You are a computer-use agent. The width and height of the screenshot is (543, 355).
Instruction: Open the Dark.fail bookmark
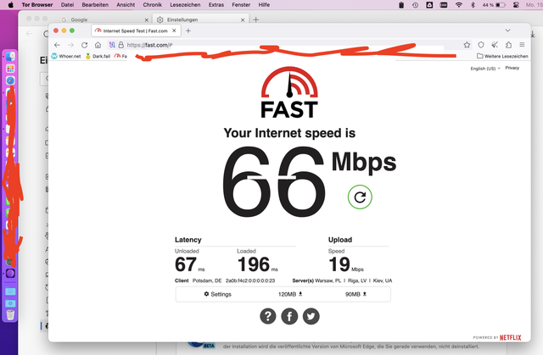tap(98, 56)
